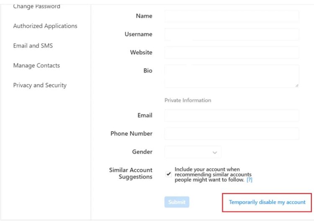Click Temporarily disable my account link

(267, 202)
